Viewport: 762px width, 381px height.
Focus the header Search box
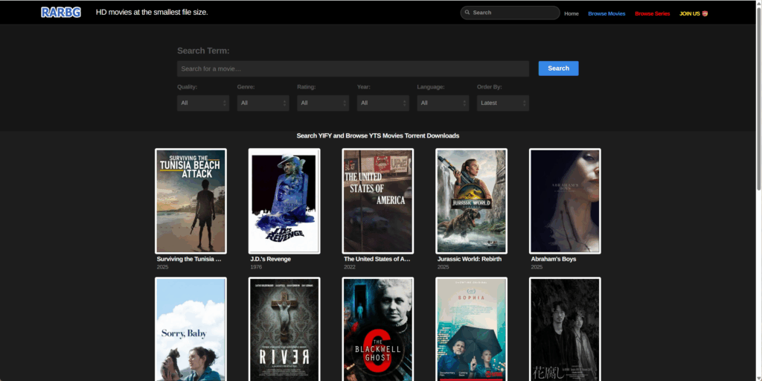(x=510, y=13)
